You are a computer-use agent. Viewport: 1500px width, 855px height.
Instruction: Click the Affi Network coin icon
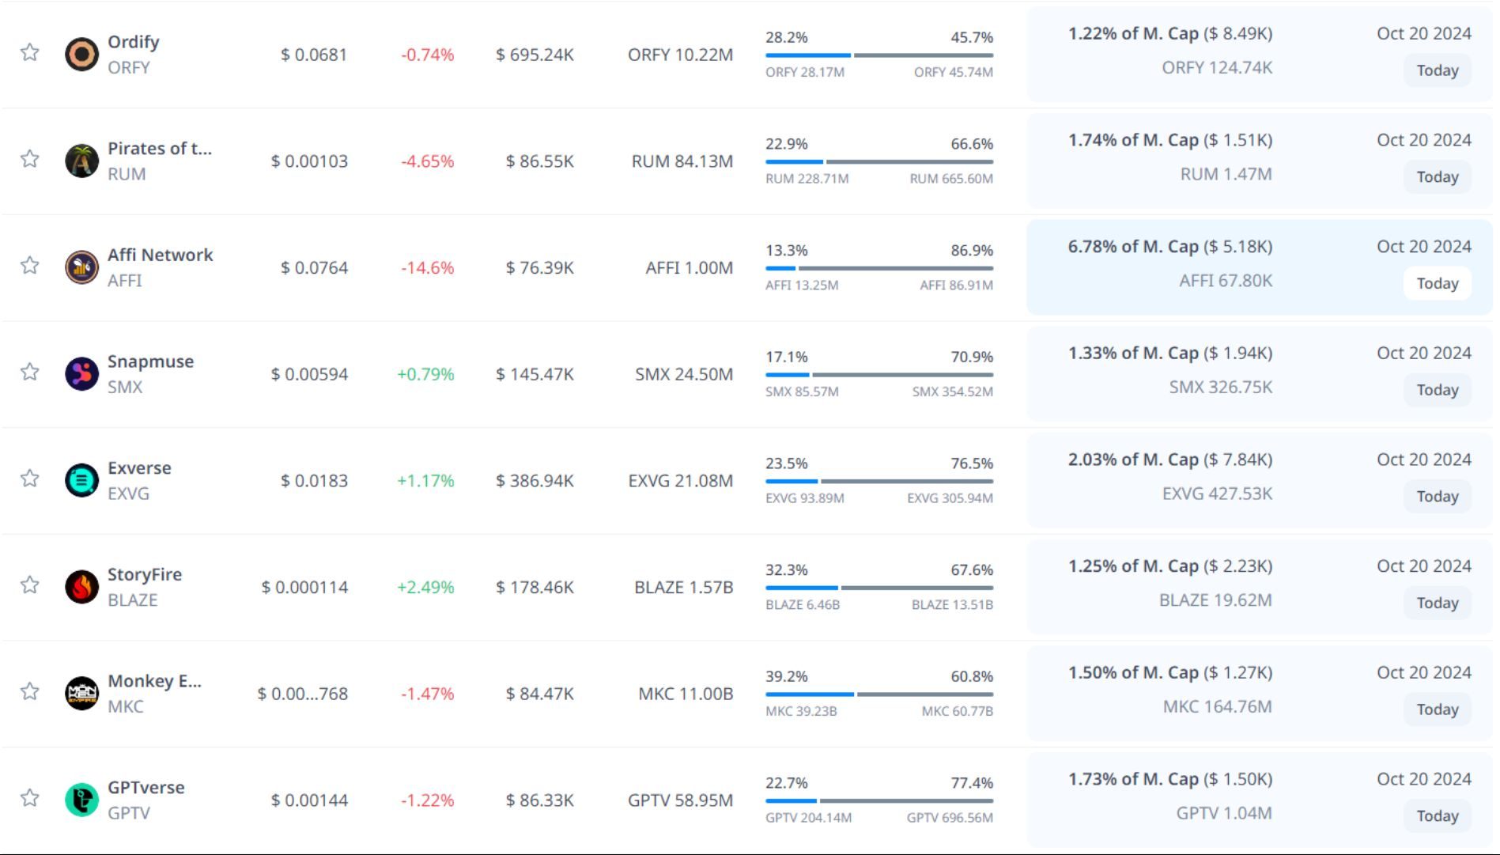click(x=81, y=267)
